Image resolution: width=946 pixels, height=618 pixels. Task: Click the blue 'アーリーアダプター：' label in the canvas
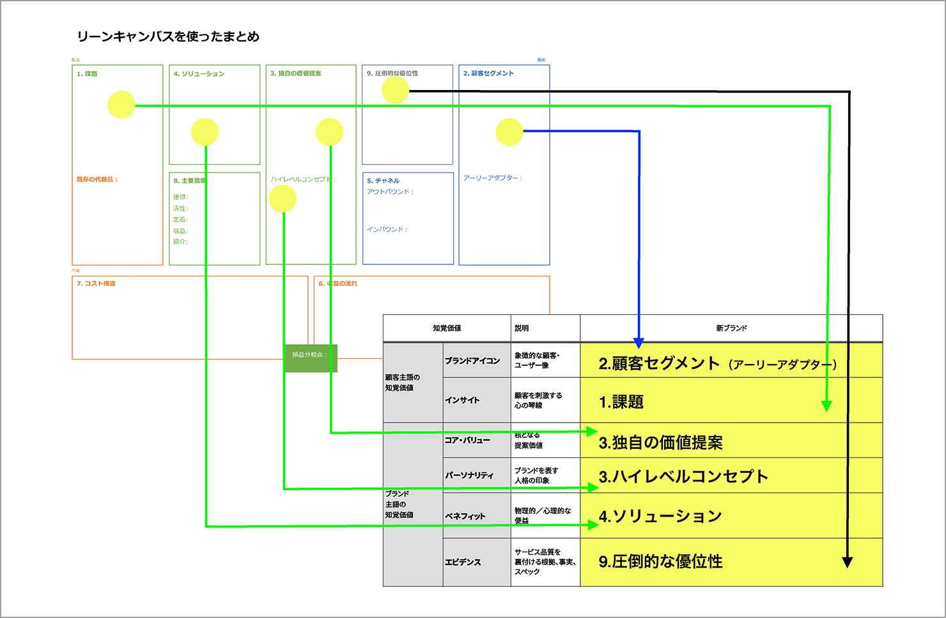(493, 178)
